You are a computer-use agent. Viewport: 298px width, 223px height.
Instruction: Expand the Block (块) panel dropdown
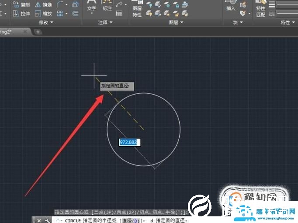tap(238, 22)
